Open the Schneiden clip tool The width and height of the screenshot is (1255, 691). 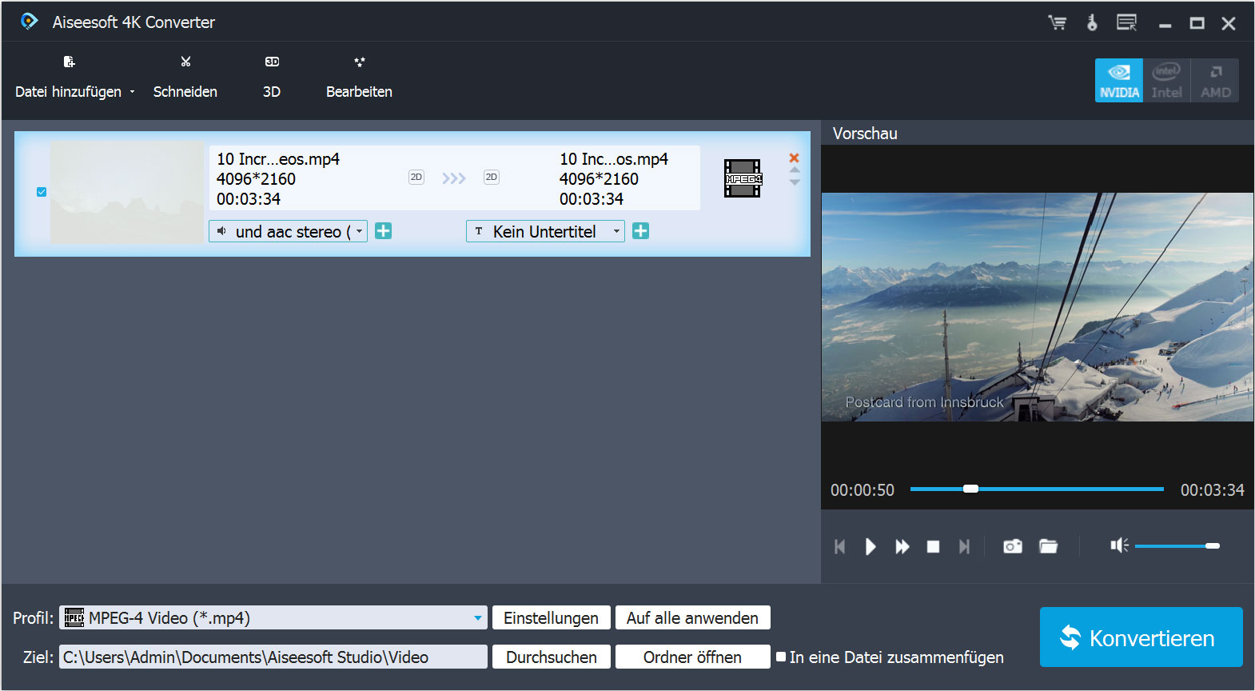click(x=185, y=78)
